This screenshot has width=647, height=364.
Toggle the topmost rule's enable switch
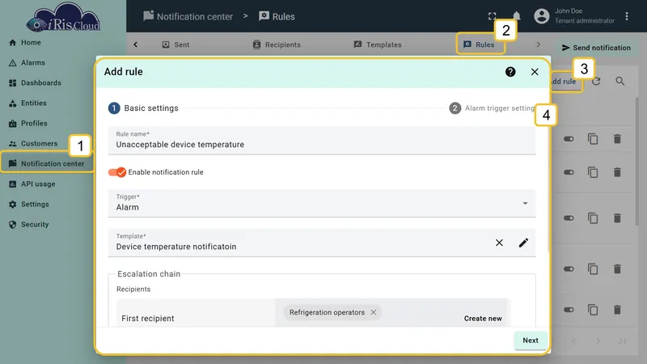[x=569, y=139]
